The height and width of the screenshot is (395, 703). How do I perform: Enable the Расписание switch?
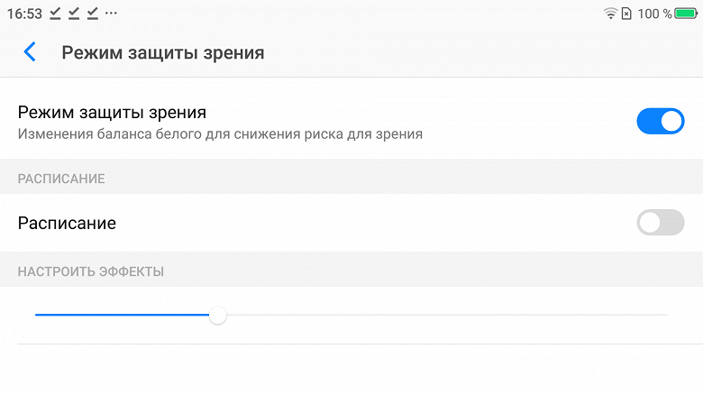(661, 223)
